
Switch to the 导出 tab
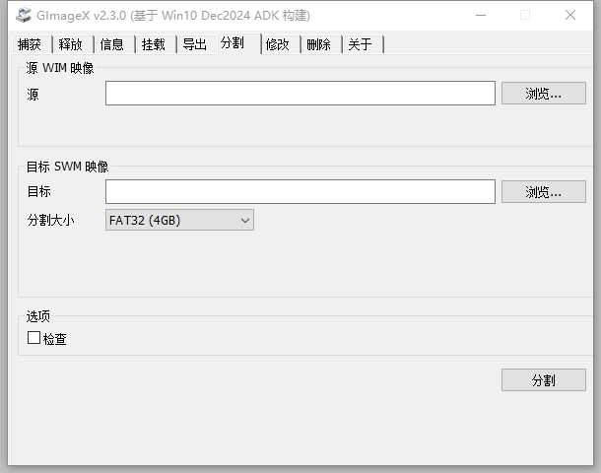coord(195,44)
